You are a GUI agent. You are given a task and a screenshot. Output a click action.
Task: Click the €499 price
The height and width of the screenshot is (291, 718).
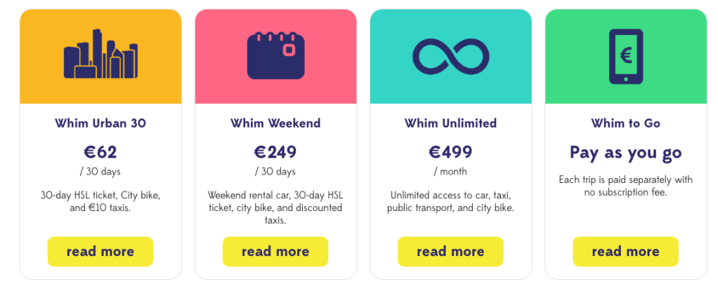tap(450, 152)
